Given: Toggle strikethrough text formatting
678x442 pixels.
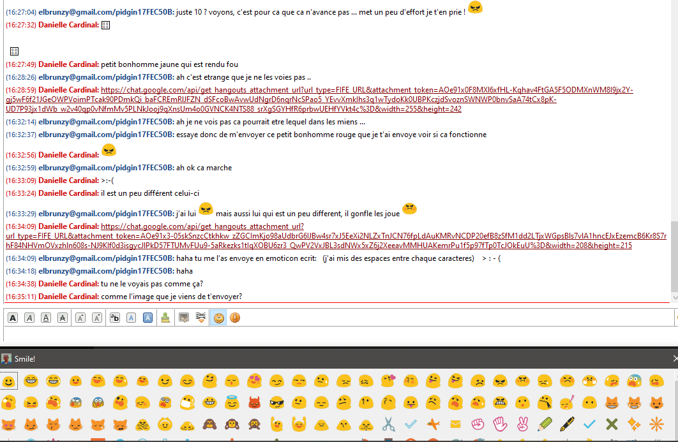Looking at the screenshot, I should 63,318.
